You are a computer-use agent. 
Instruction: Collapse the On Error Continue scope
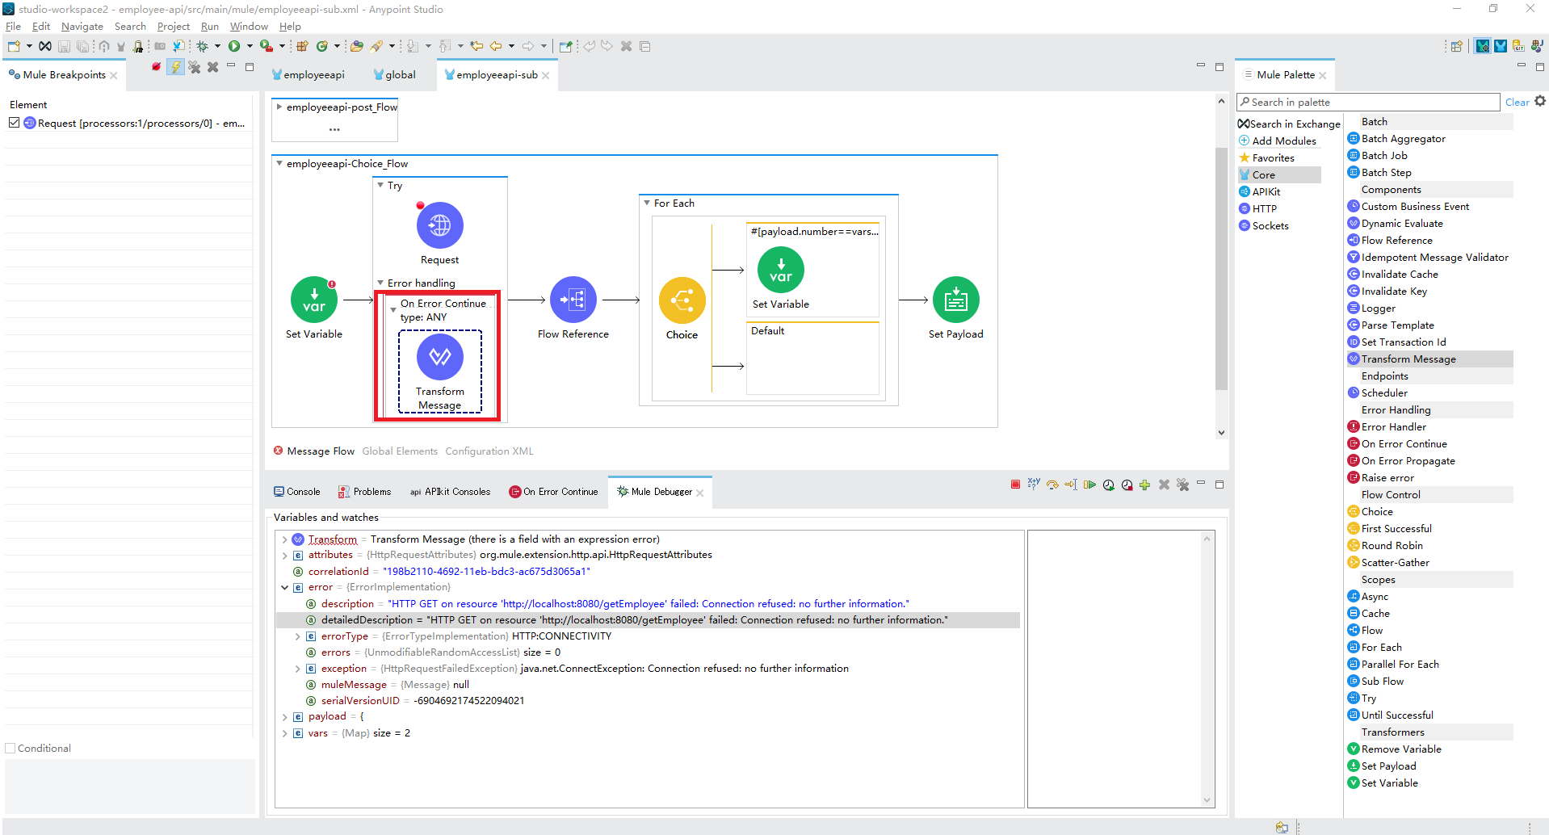point(393,310)
